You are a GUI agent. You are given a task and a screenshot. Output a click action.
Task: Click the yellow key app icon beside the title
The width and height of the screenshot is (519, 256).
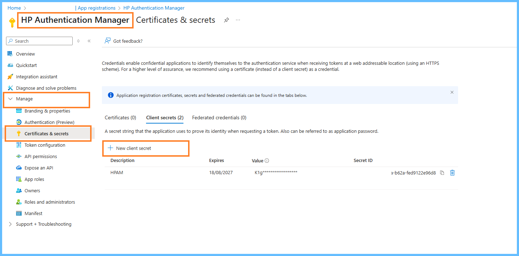tap(12, 23)
